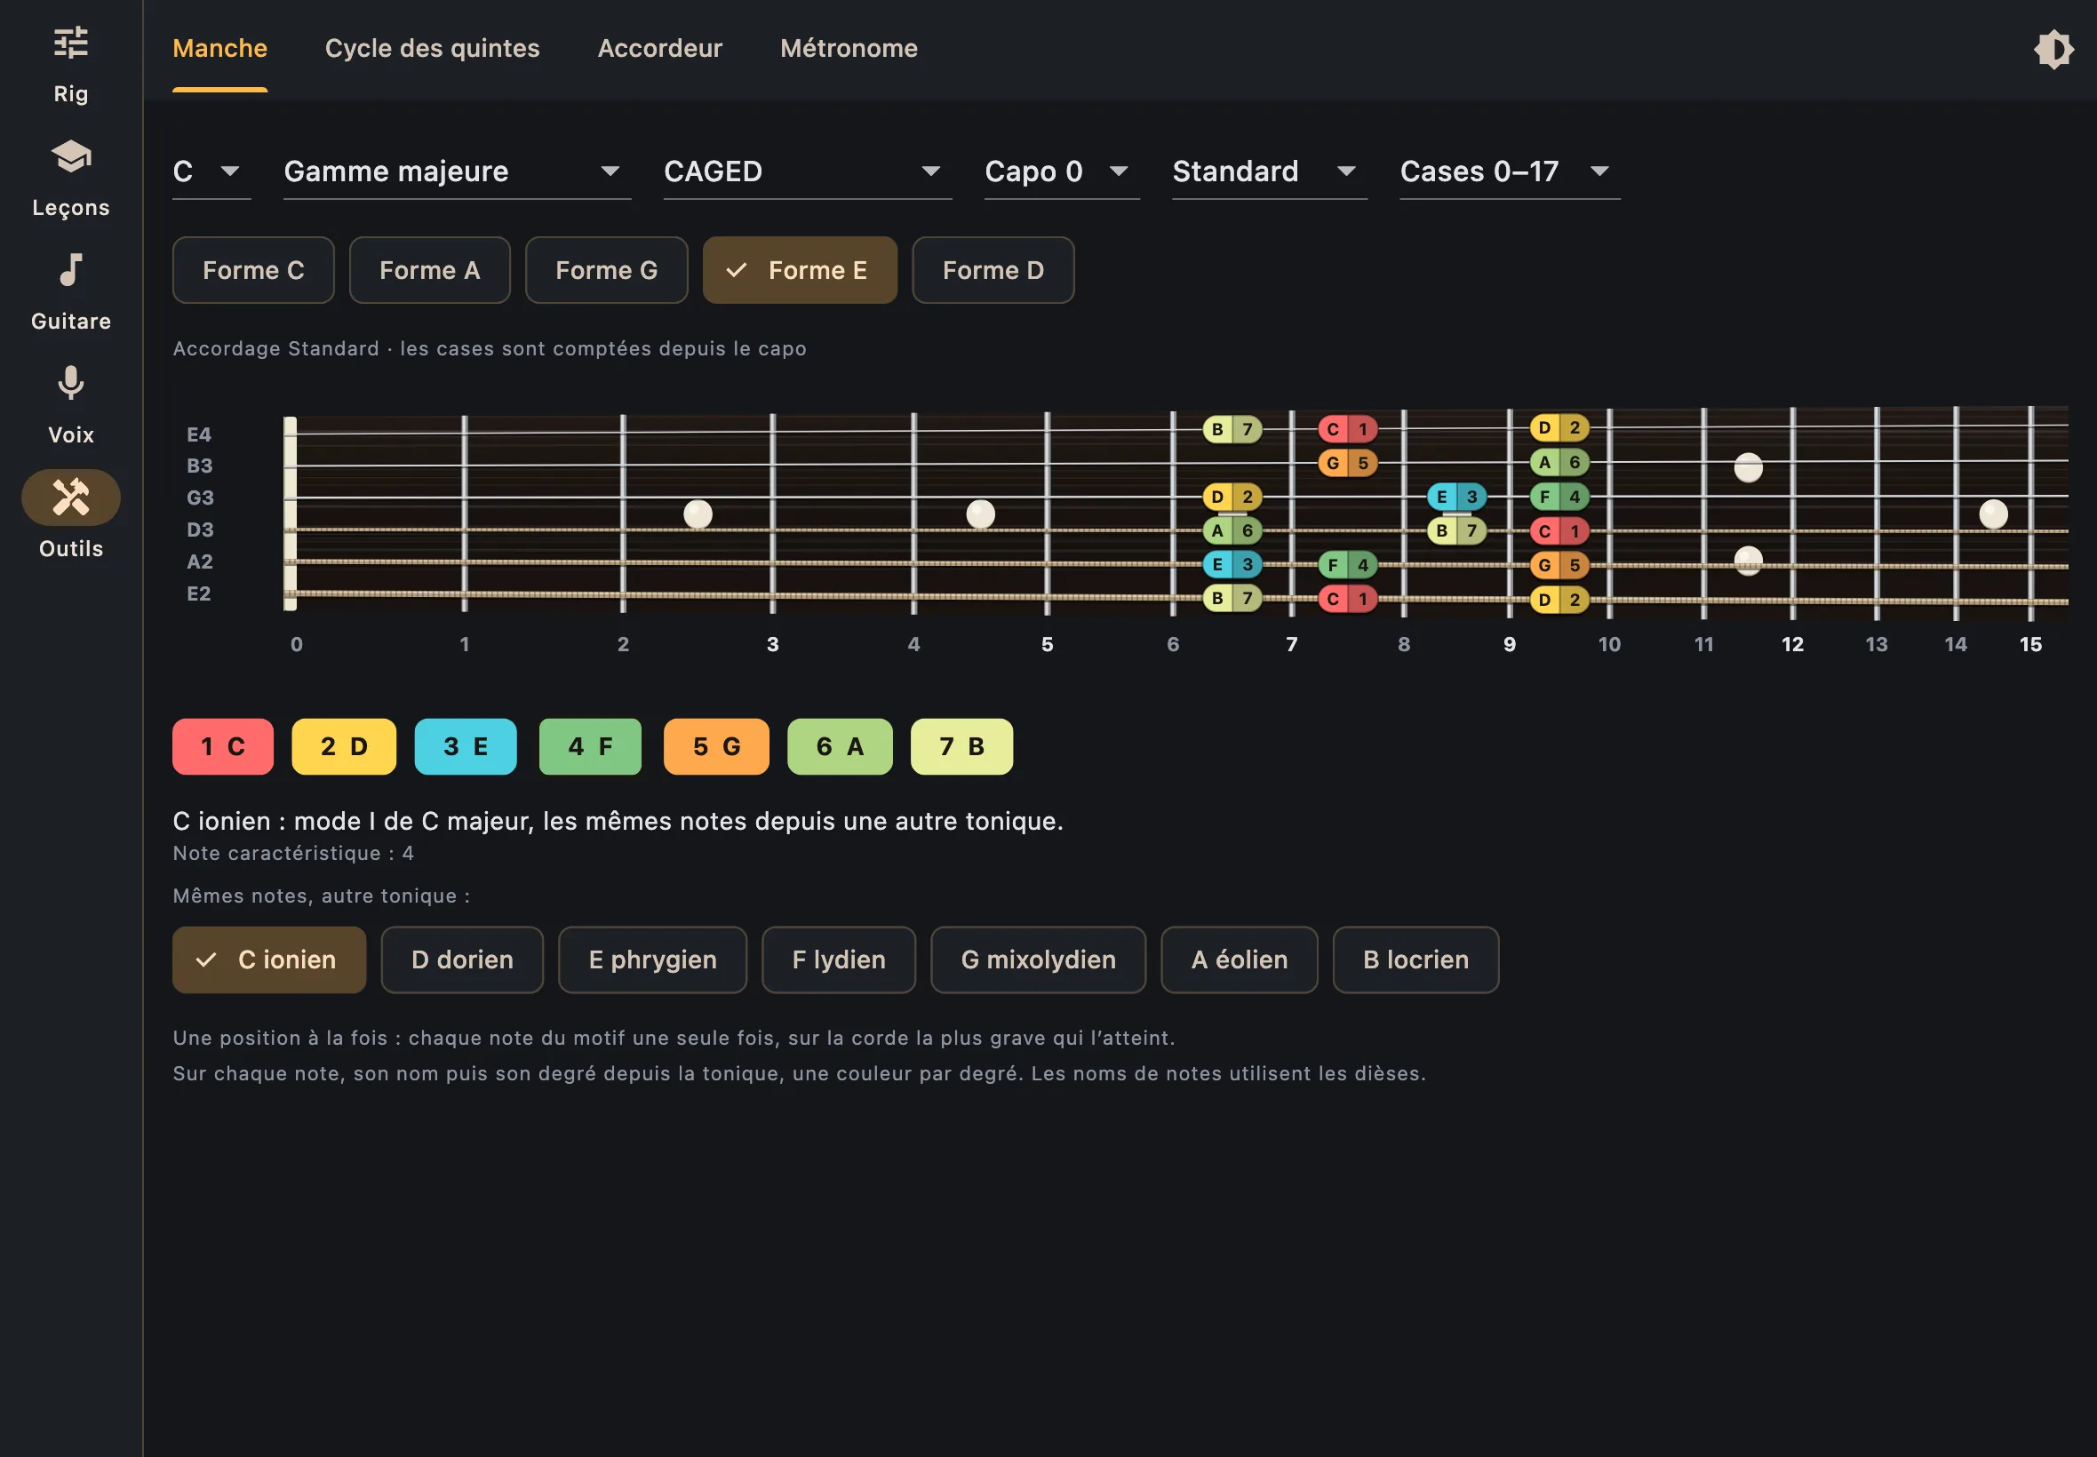This screenshot has height=1457, width=2097.
Task: Switch to the Métronome tab
Action: pos(849,48)
